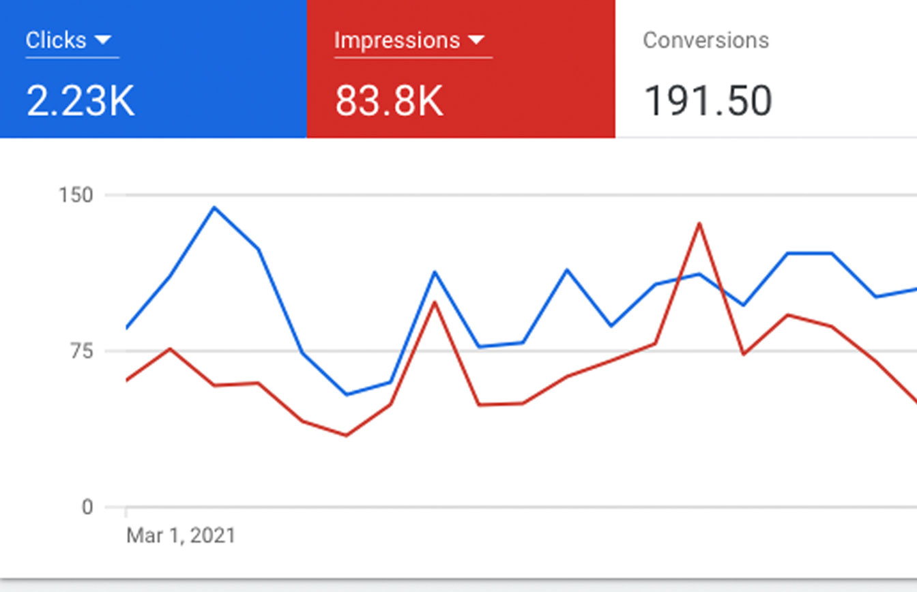Click the 83.8K impressions value
Image resolution: width=917 pixels, height=592 pixels.
pos(389,100)
